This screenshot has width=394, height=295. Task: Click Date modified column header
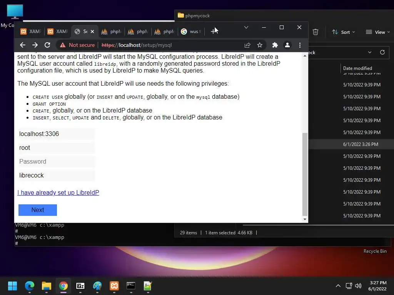357,68
